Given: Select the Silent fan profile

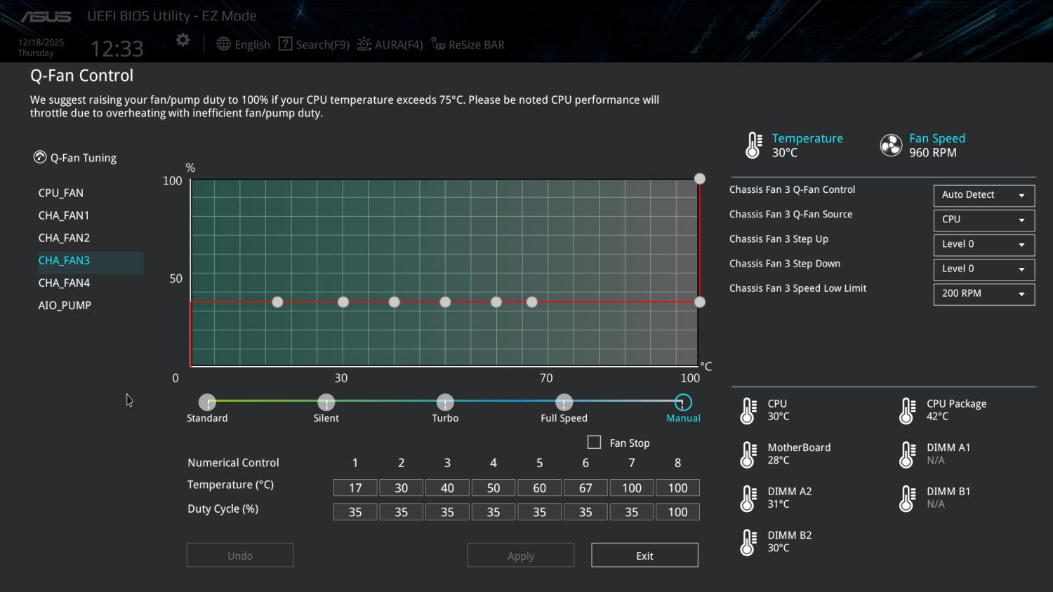Looking at the screenshot, I should coord(326,403).
